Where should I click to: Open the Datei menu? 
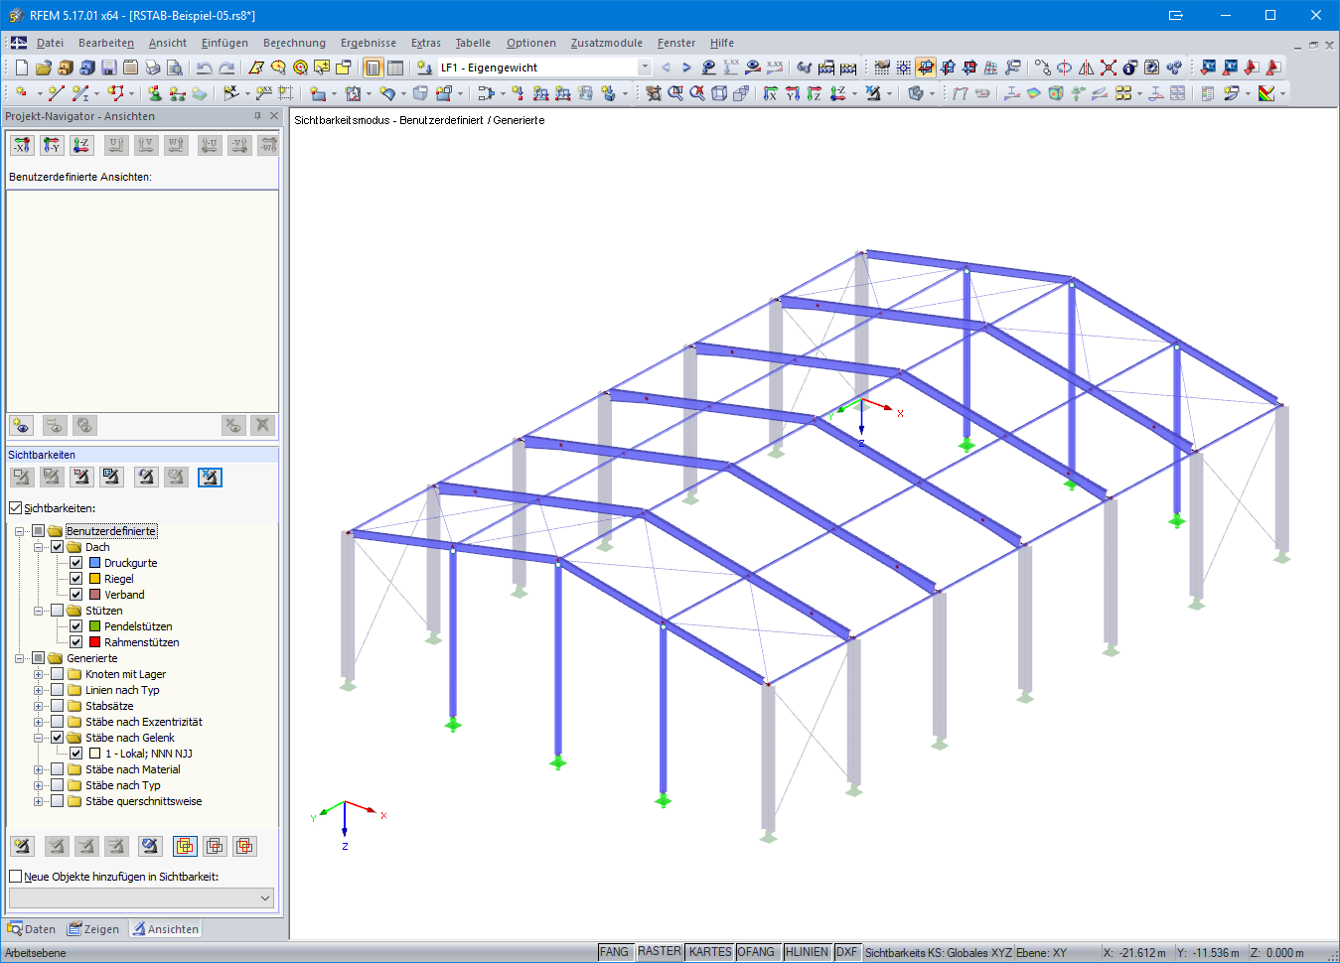[x=50, y=43]
